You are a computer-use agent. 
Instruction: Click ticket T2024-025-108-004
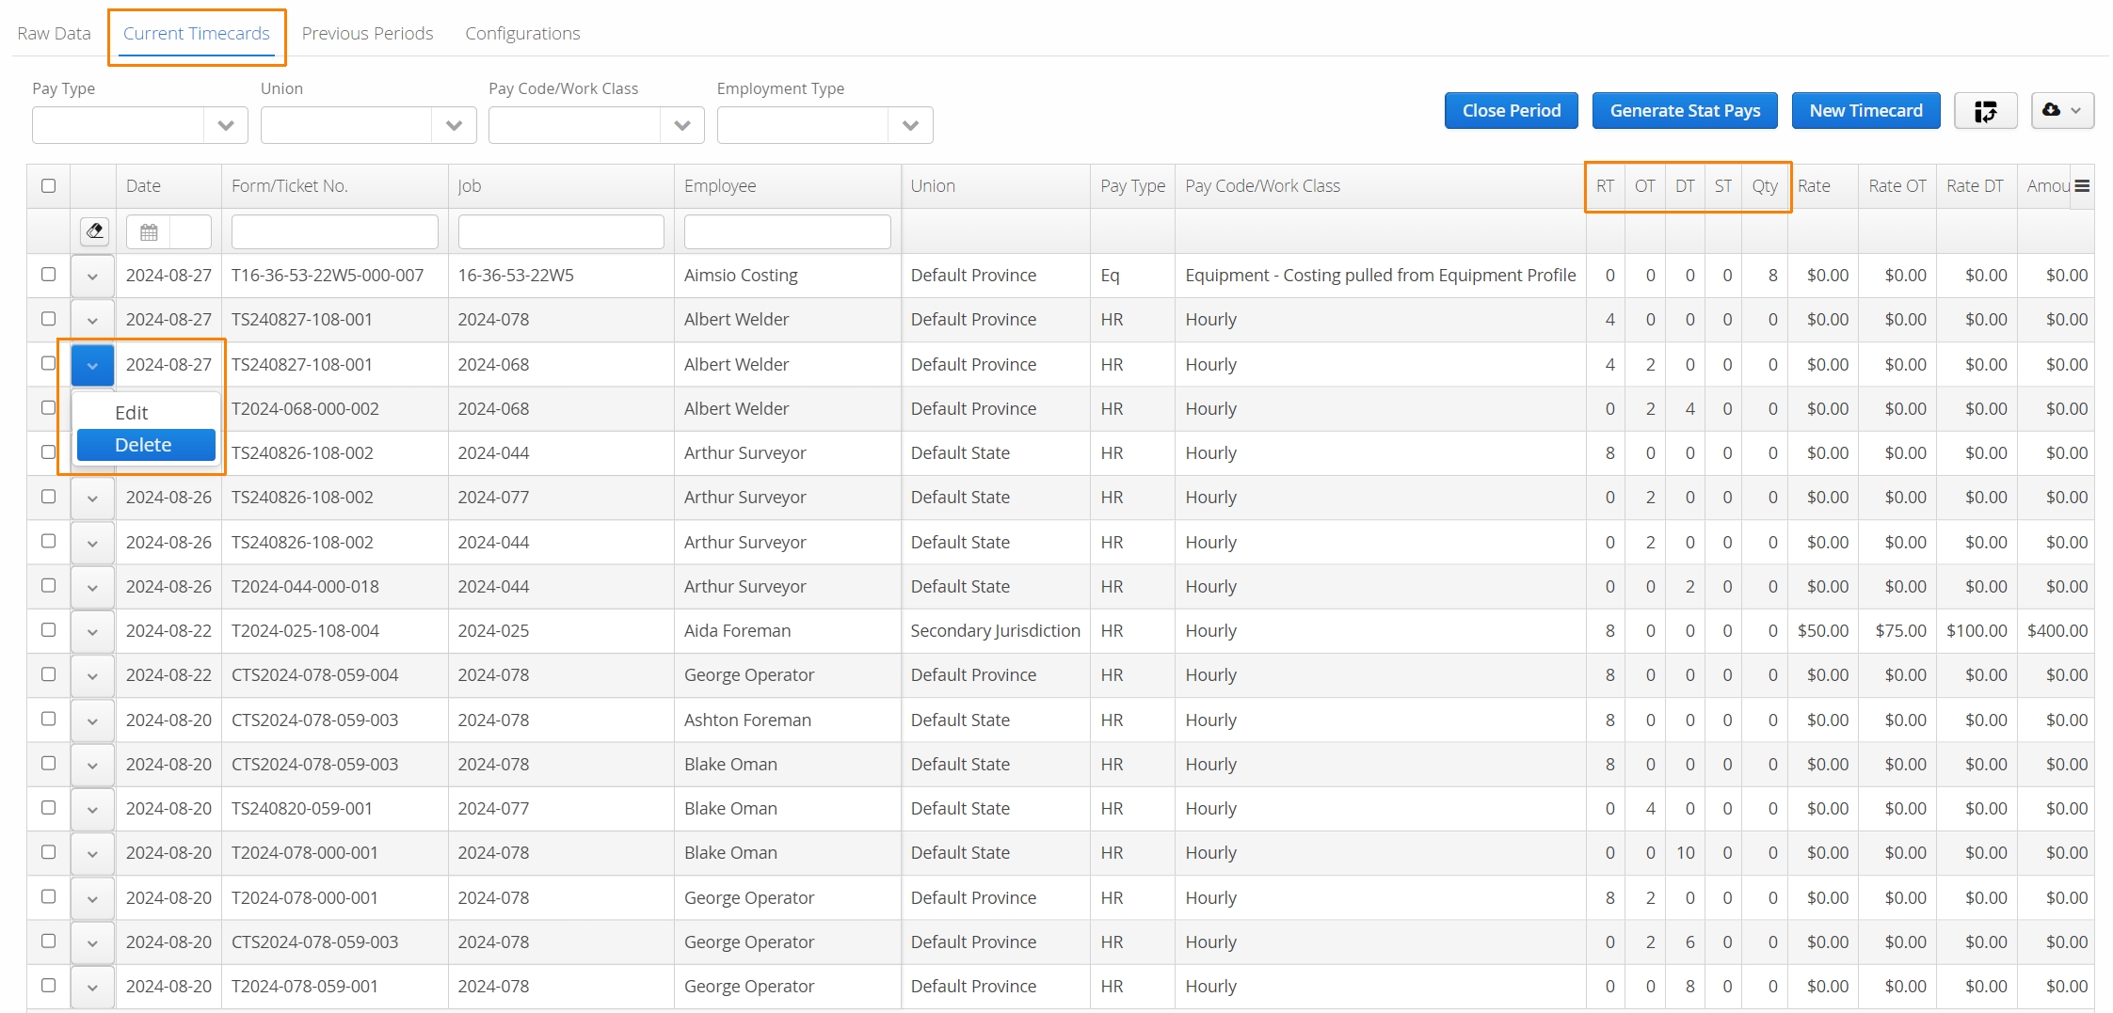(x=305, y=631)
